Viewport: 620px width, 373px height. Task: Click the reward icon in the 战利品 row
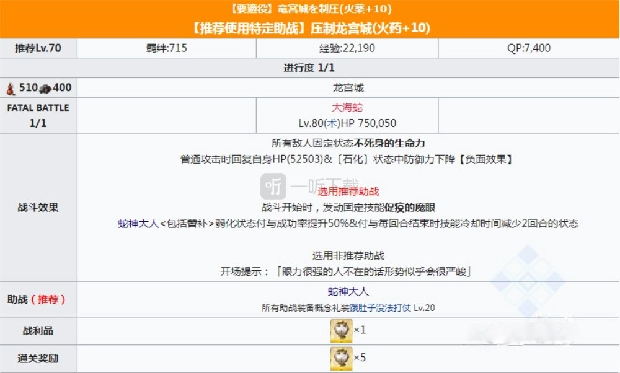(x=341, y=330)
